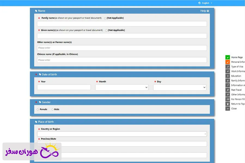Screen dimensions: 245x163
Task: Open the birth Day dropdown
Action: pyautogui.click(x=180, y=87)
